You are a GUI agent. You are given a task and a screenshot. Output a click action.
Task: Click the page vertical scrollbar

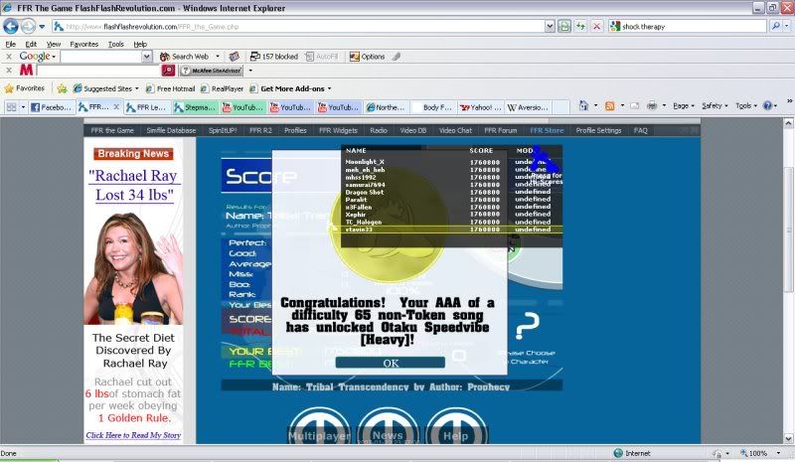click(x=787, y=298)
